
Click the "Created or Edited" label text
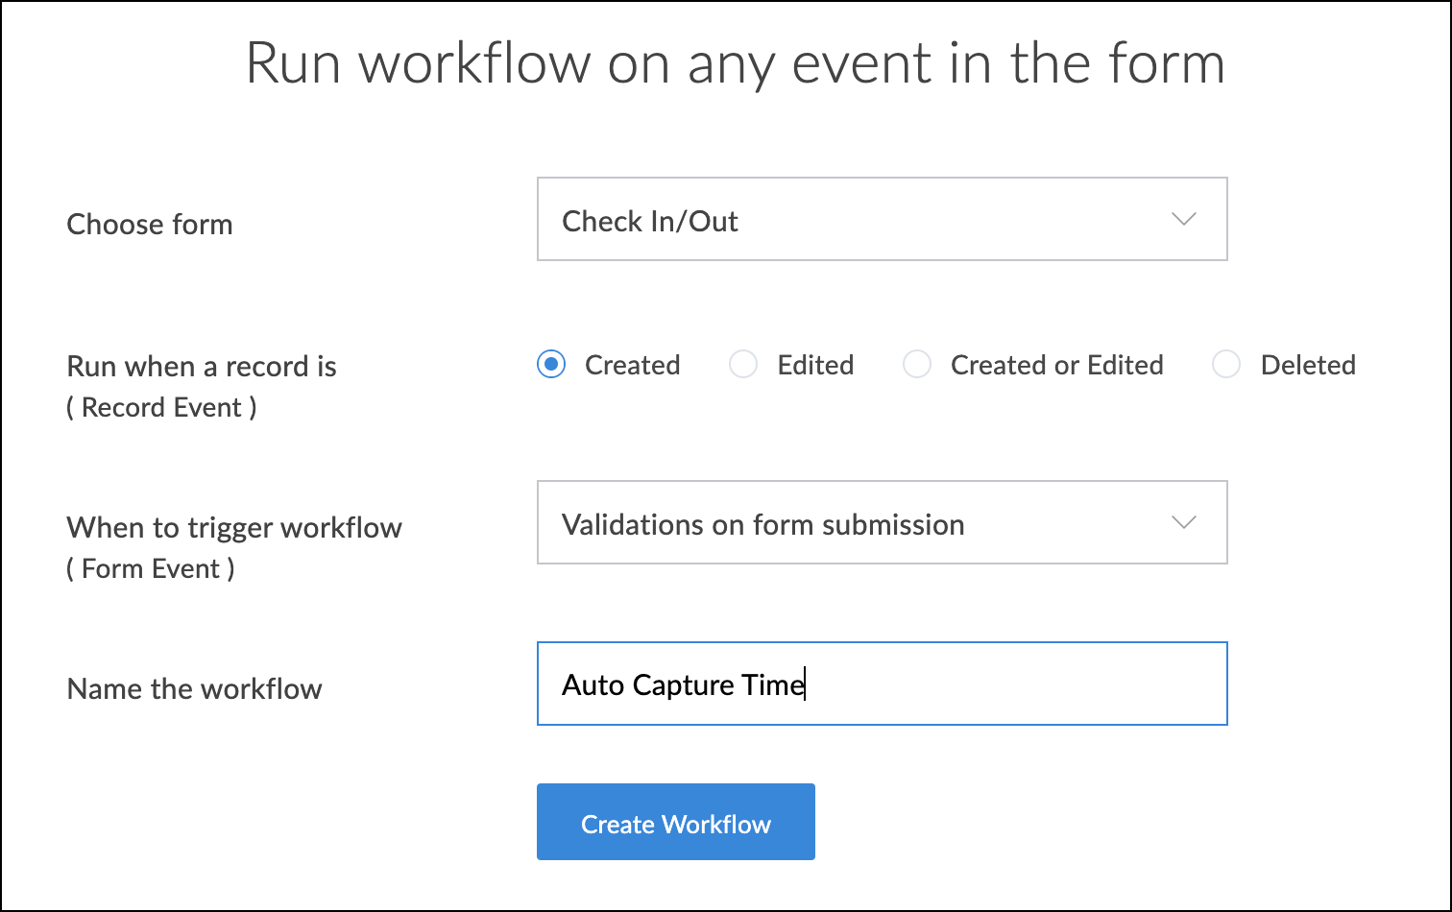tap(1056, 365)
